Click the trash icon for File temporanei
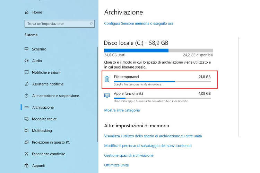 point(107,79)
